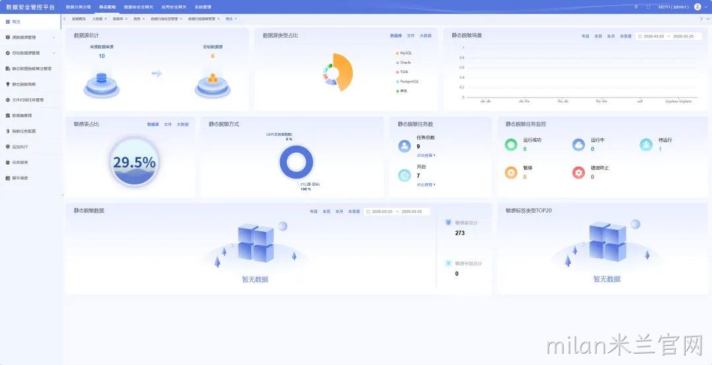712x365 pixels.
Task: Click the blue source database stack graphic
Action: tap(102, 84)
